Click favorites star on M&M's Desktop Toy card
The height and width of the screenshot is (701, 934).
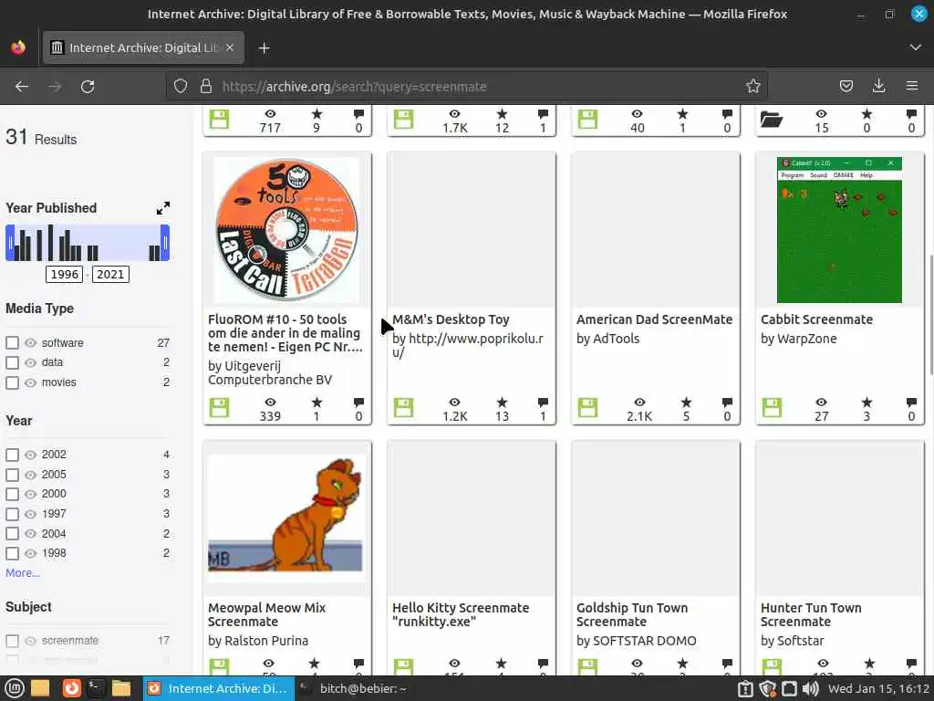503,403
